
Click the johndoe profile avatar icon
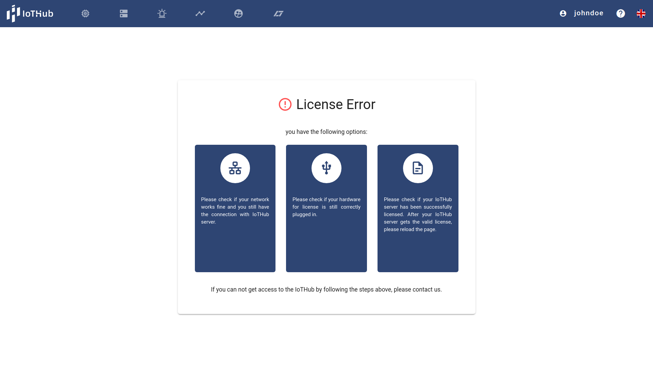click(563, 14)
